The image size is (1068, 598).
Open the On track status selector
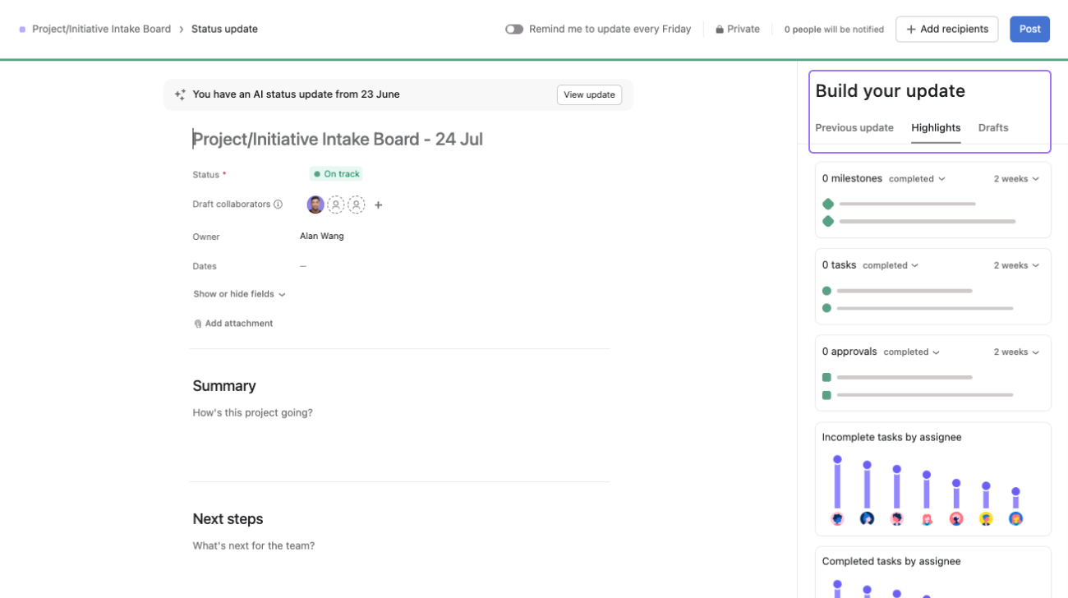(336, 174)
